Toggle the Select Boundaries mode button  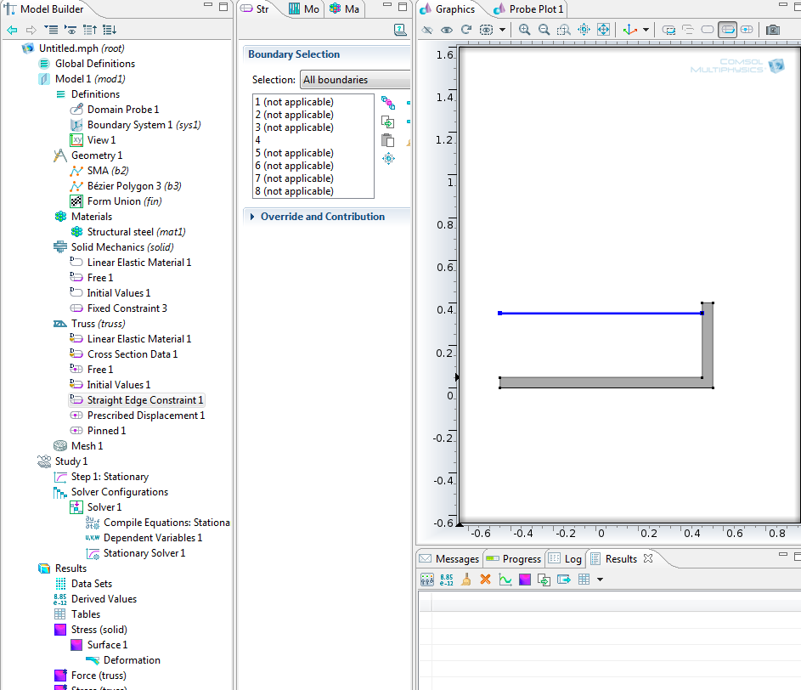pos(727,30)
